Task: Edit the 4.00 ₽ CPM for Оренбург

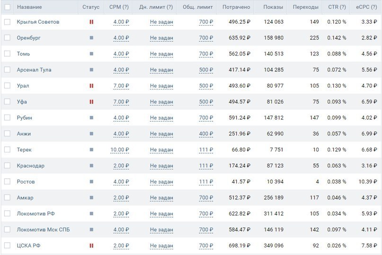Action: tap(121, 38)
